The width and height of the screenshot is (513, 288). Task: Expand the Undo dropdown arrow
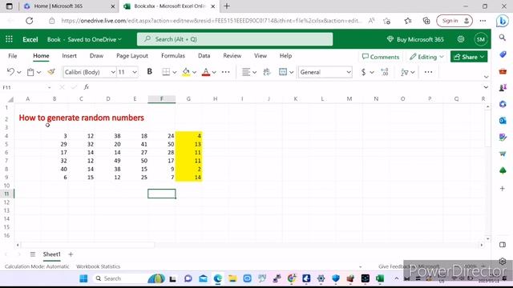[x=19, y=73]
